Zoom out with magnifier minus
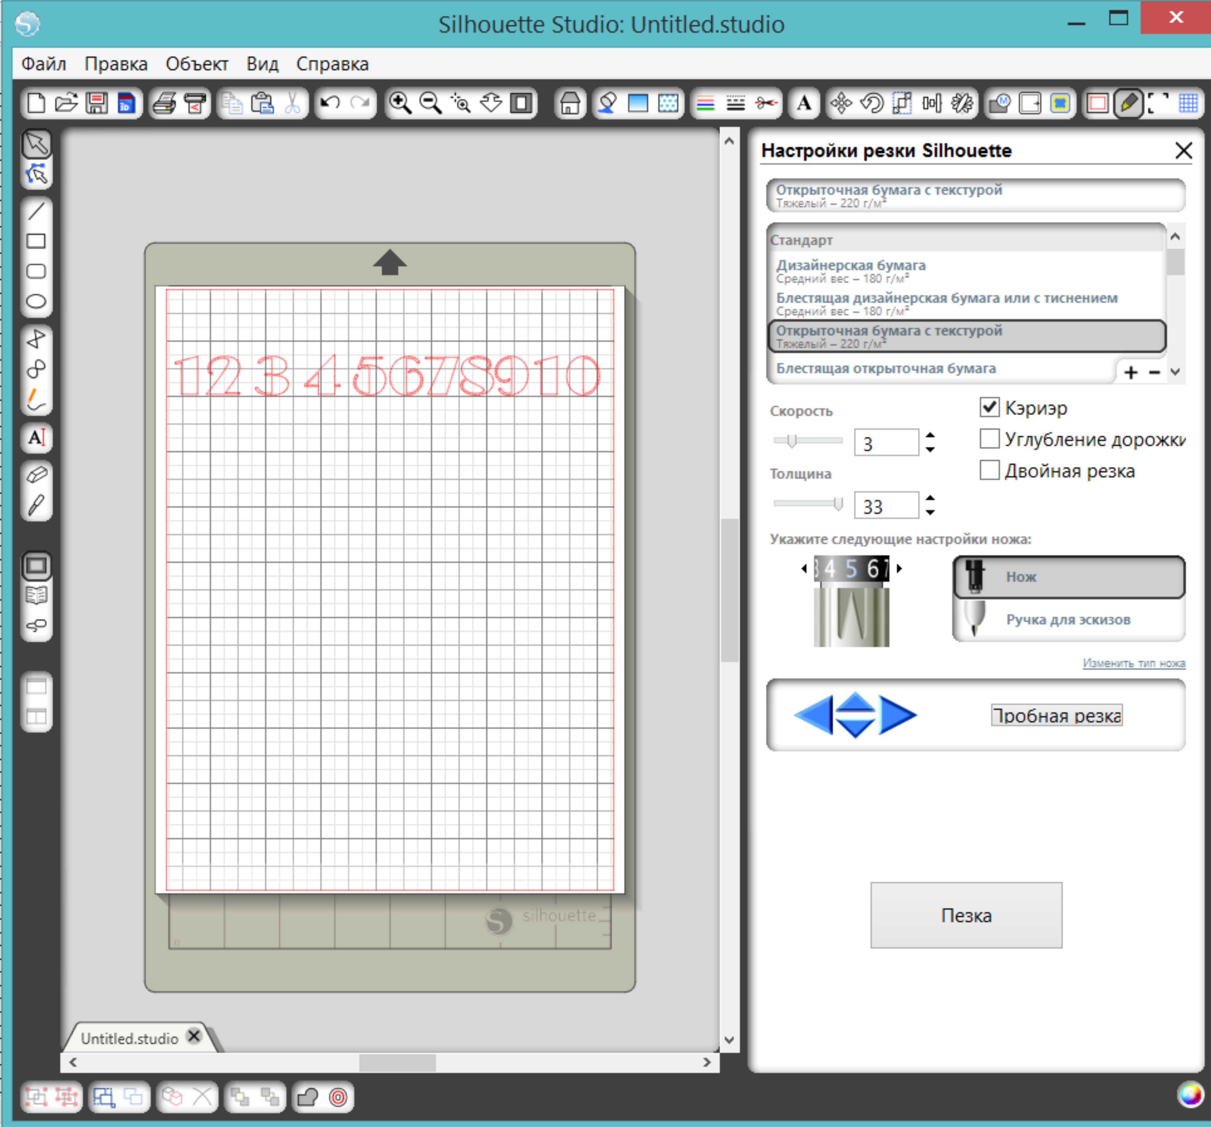The width and height of the screenshot is (1211, 1127). click(431, 103)
